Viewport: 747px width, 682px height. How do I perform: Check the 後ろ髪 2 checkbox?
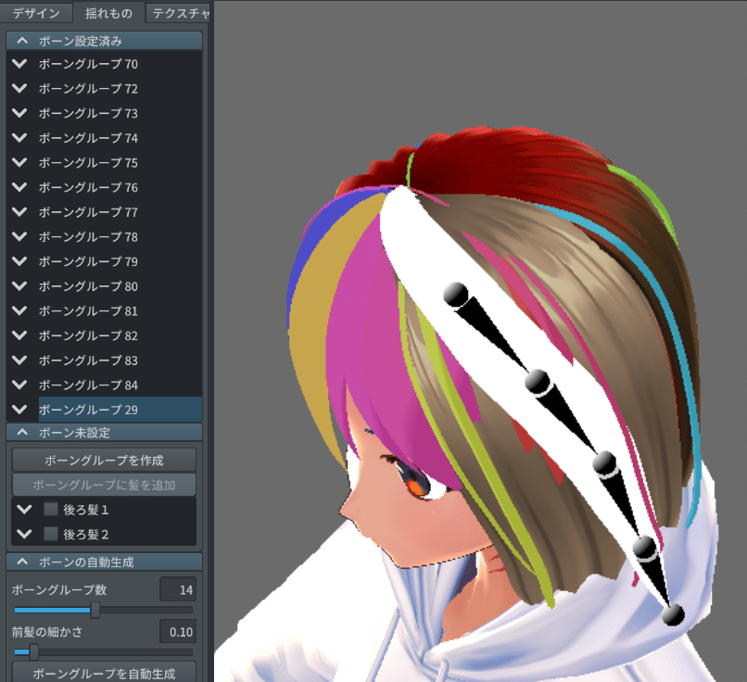tap(51, 534)
